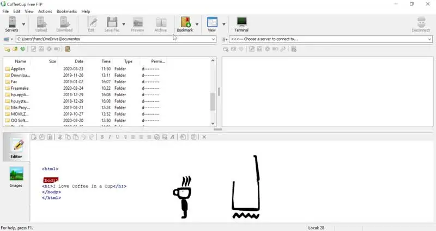Open the Edit menu
436x231 pixels.
coord(17,11)
